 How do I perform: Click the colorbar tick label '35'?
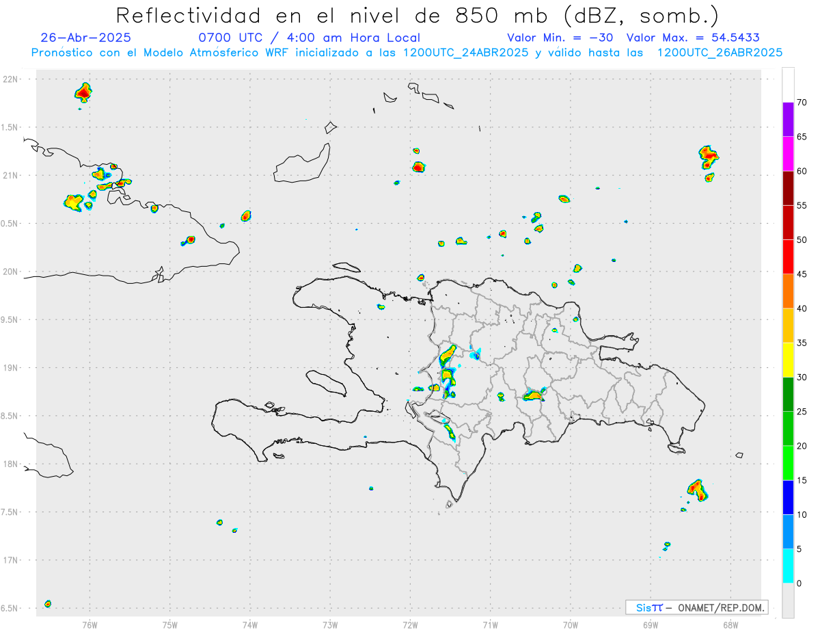pyautogui.click(x=802, y=343)
